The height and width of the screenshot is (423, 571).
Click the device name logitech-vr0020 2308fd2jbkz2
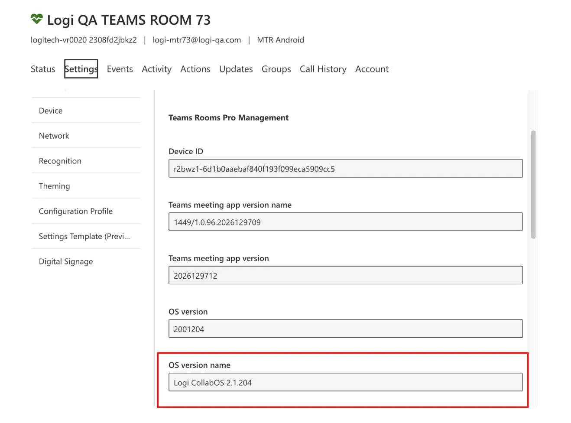(x=84, y=40)
